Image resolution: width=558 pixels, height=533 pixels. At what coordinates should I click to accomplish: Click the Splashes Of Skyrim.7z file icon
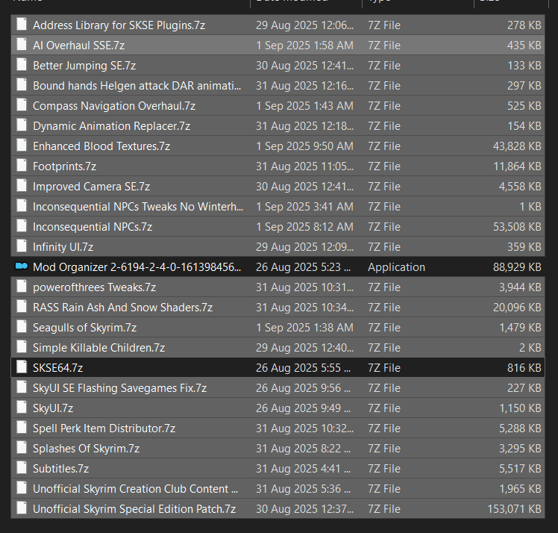(x=22, y=448)
